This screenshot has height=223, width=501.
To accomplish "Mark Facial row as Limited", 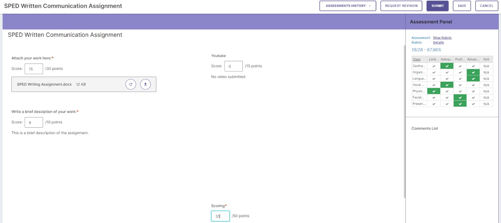I will coord(434,97).
